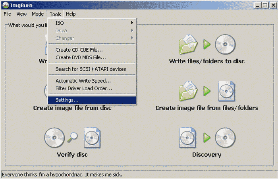Click the Write files/folders to disc icon
The height and width of the screenshot is (179, 278).
(x=207, y=45)
